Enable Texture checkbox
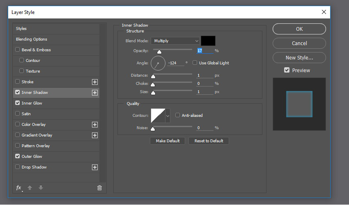 click(22, 71)
